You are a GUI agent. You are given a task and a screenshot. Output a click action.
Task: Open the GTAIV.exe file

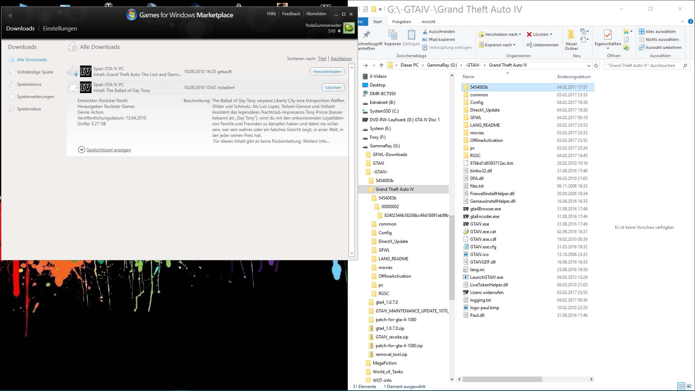[479, 224]
